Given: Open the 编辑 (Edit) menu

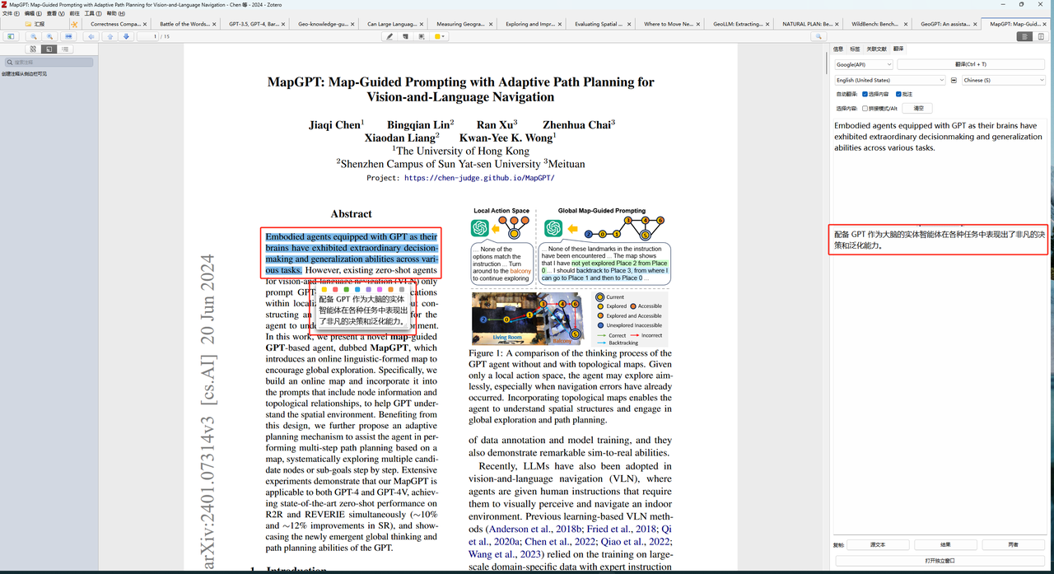Looking at the screenshot, I should tap(34, 13).
